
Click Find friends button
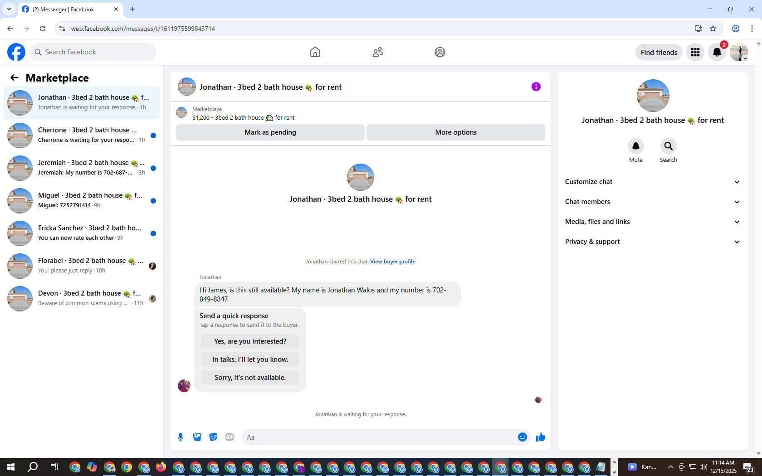coord(659,52)
